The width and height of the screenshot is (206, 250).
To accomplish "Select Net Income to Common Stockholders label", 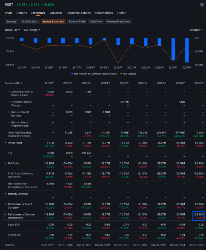I will (x=21, y=216).
